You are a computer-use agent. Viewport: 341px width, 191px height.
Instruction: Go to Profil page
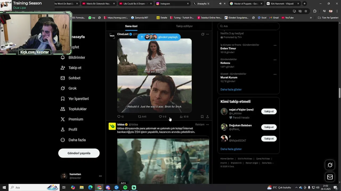click(x=69, y=129)
